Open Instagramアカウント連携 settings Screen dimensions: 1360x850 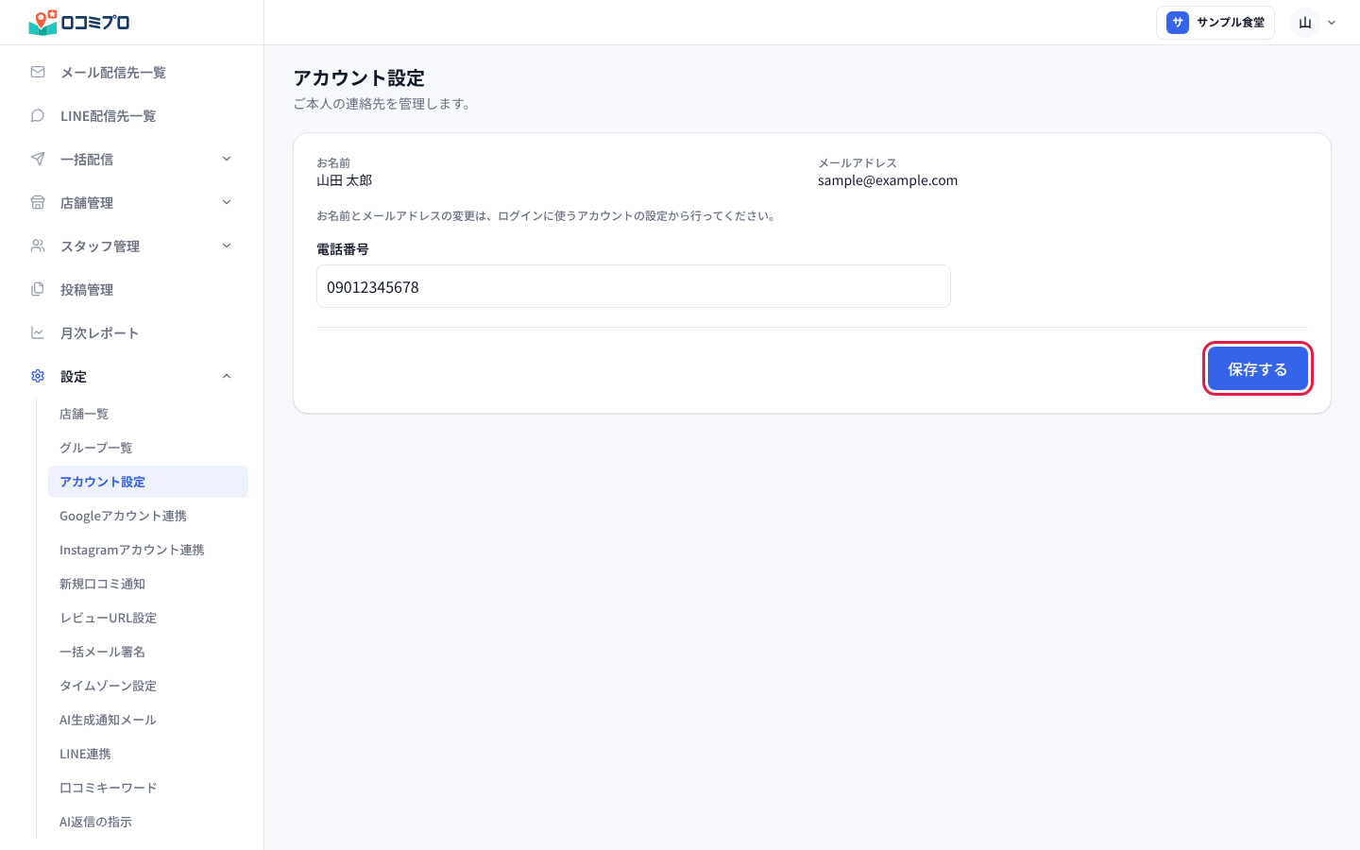[148, 550]
